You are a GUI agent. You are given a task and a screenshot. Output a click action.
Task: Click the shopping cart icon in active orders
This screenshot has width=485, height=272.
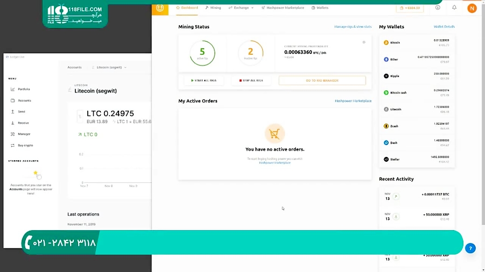click(x=274, y=133)
